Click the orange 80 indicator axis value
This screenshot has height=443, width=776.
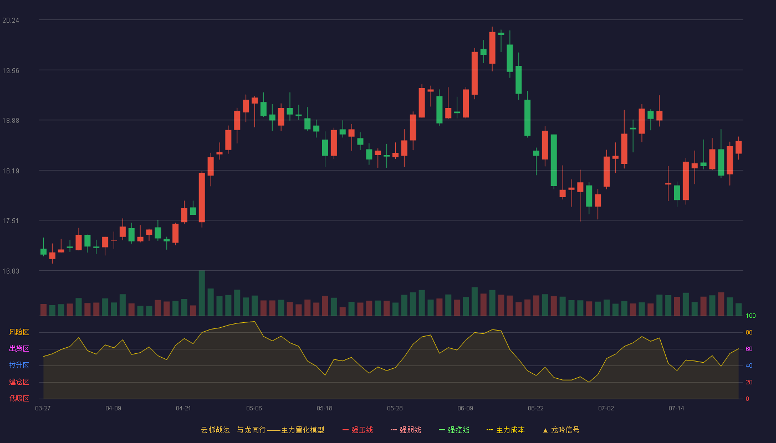click(749, 332)
